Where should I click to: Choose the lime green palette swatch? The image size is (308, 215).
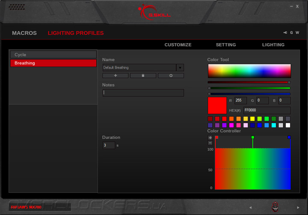click(260, 118)
